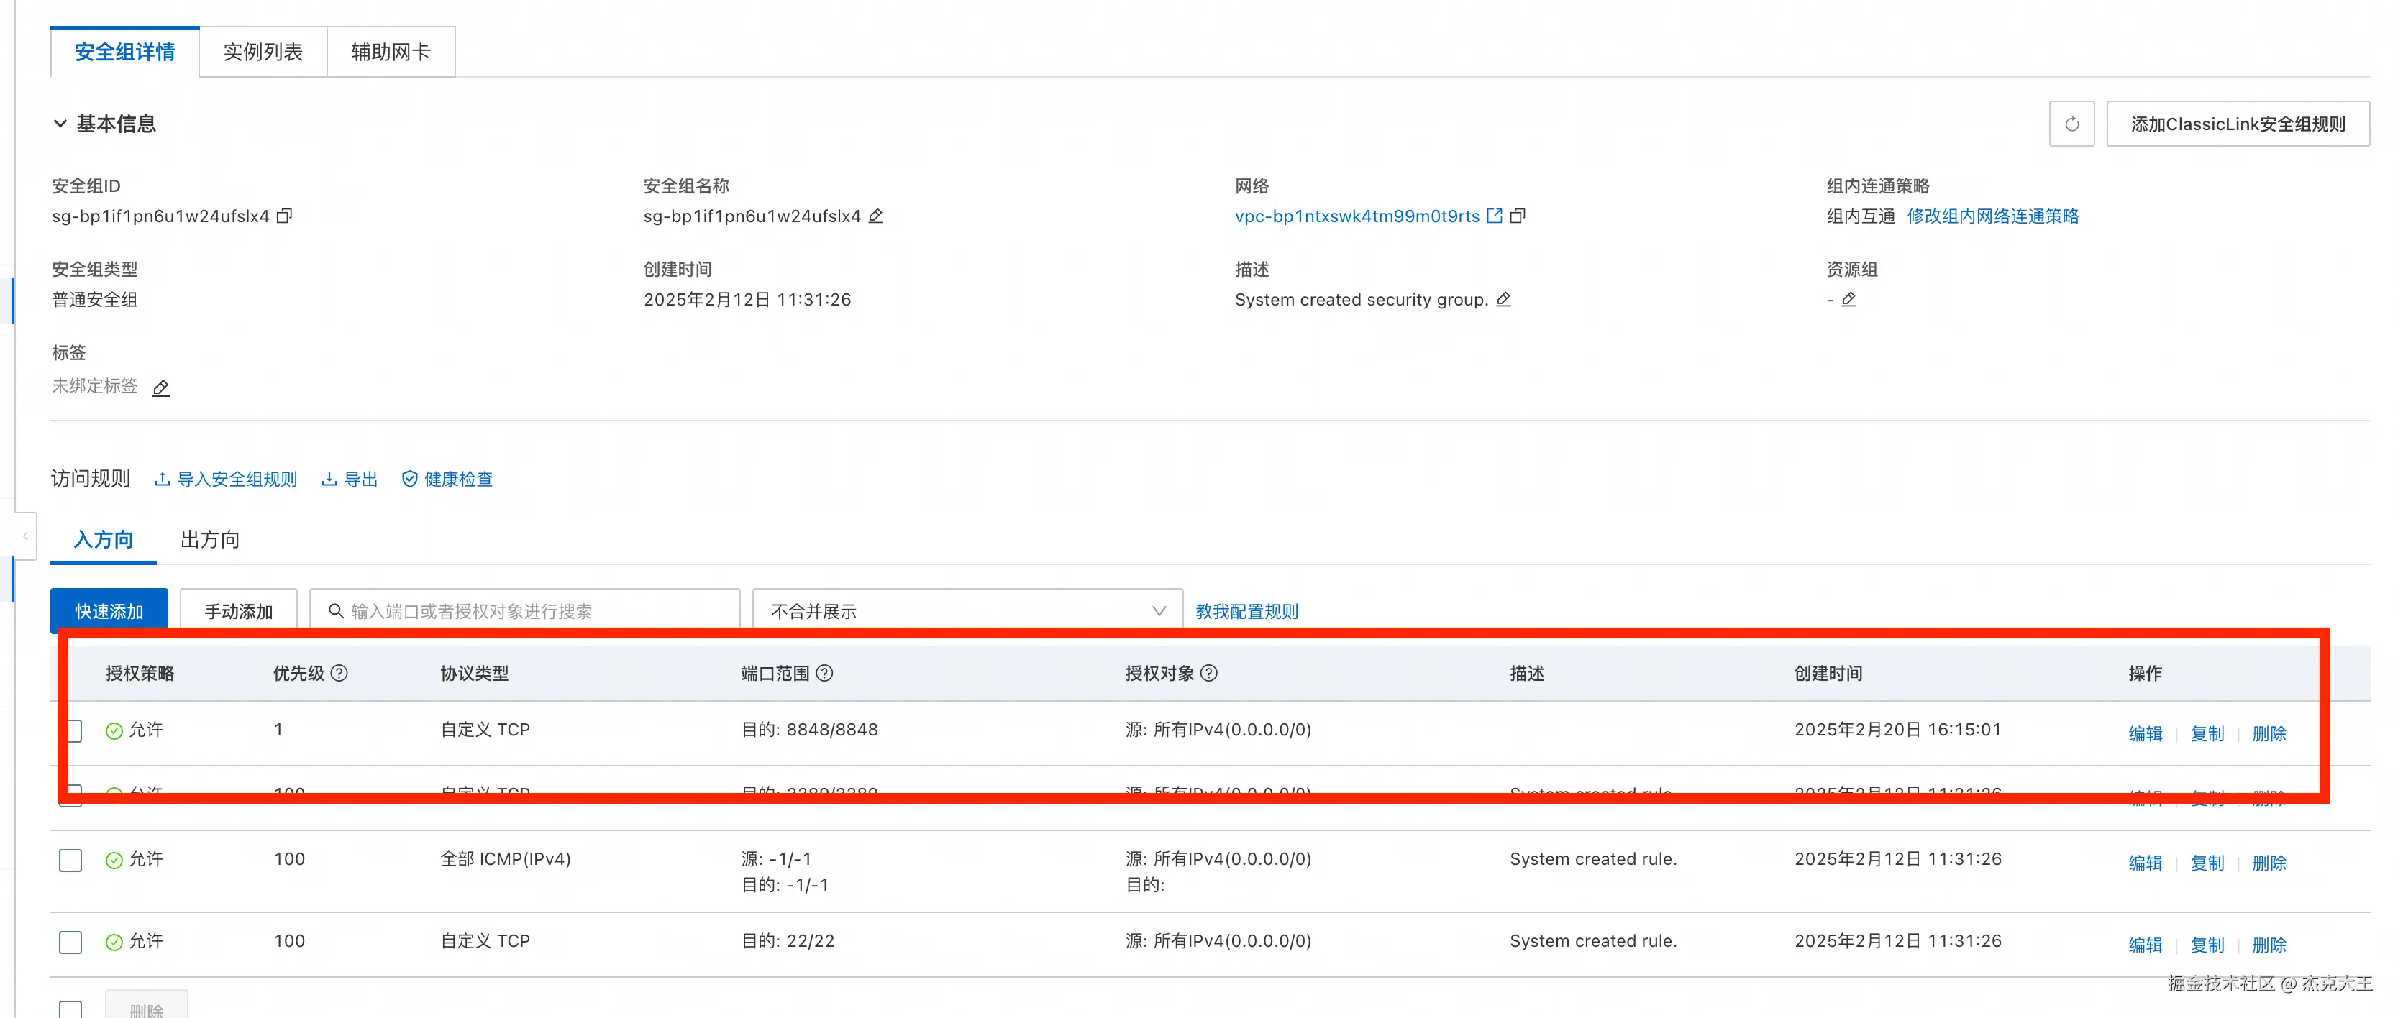The width and height of the screenshot is (2398, 1018).
Task: Edit the ICMP(IPv4) rule
Action: pos(2146,863)
